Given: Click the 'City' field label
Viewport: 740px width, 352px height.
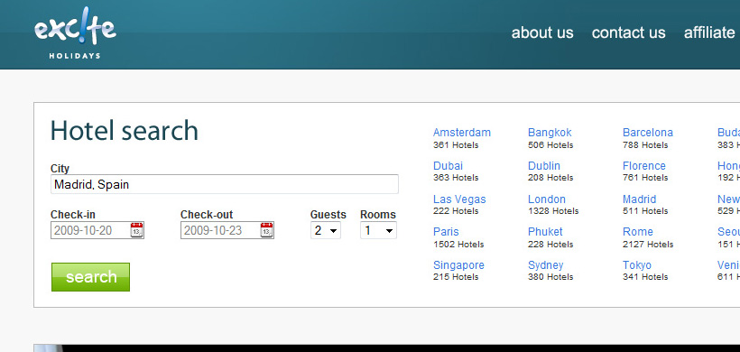Looking at the screenshot, I should click(60, 169).
